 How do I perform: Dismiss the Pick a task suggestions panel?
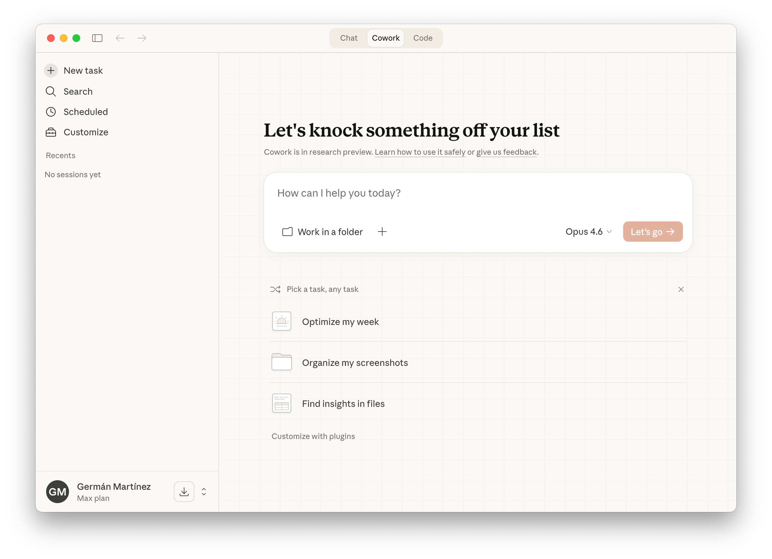681,289
